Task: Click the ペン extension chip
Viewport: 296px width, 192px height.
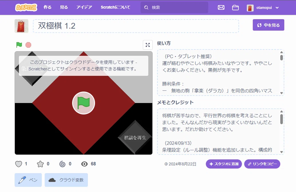Action: click(x=28, y=180)
